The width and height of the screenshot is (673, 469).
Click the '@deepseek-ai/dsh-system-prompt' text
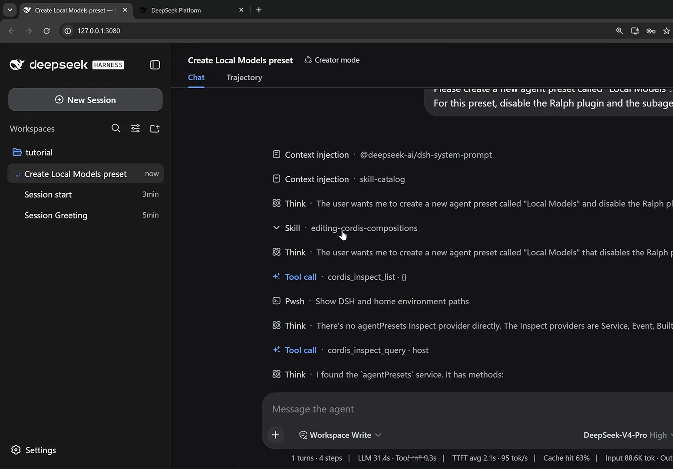coord(426,155)
